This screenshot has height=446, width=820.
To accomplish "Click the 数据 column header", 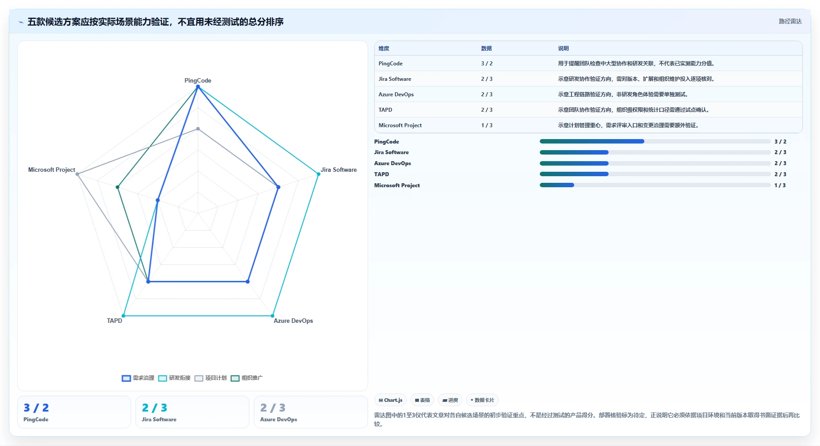I will click(486, 49).
